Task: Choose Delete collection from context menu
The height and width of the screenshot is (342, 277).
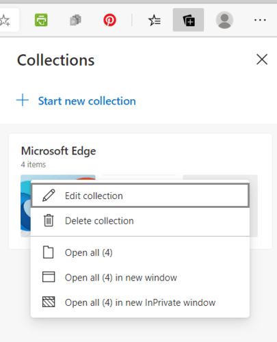Action: 140,221
